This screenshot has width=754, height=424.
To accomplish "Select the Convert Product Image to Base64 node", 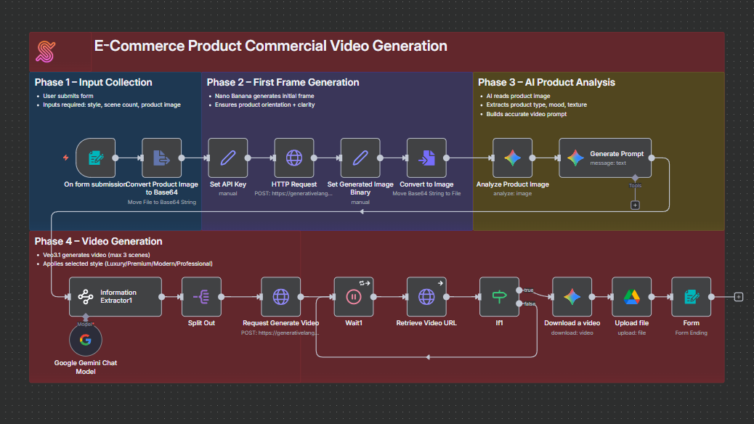I will click(x=161, y=157).
